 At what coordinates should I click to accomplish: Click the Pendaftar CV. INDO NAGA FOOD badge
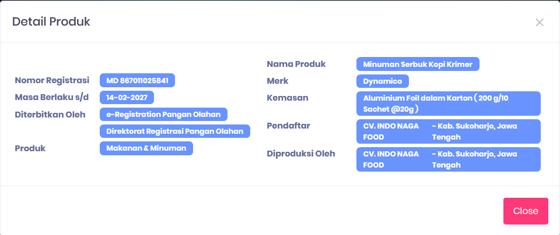click(x=448, y=131)
